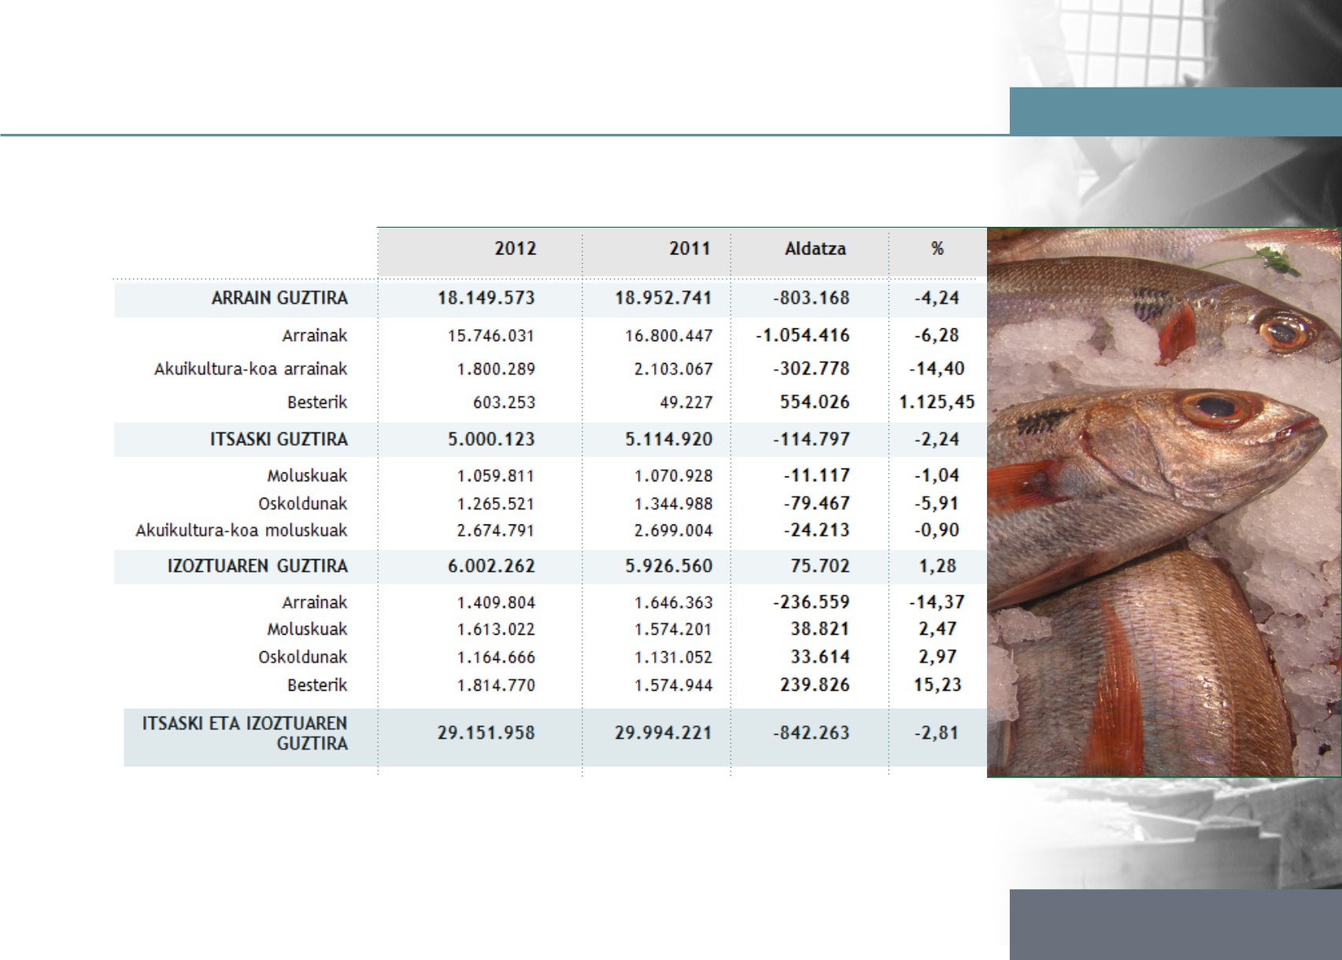Select value 1.131.052

(x=674, y=658)
